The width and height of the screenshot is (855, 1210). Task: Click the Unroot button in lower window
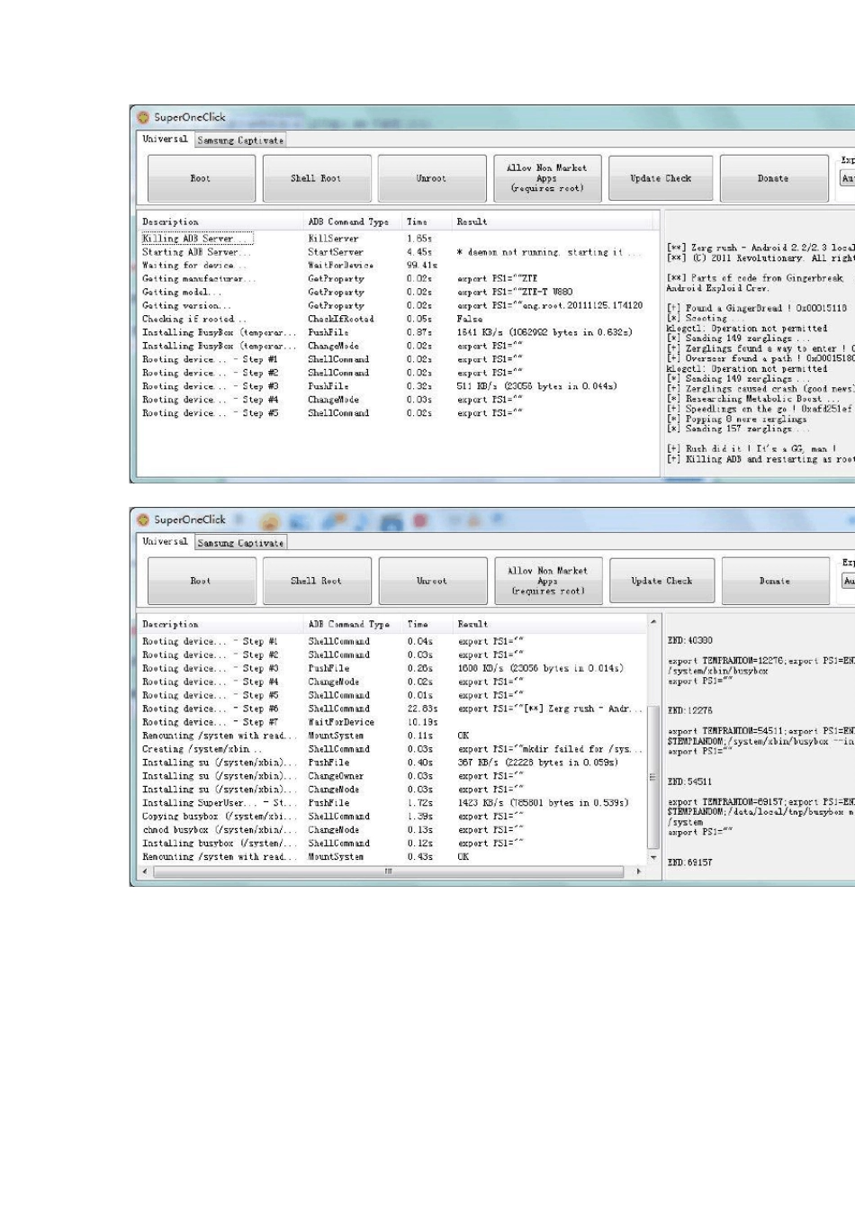tap(432, 581)
